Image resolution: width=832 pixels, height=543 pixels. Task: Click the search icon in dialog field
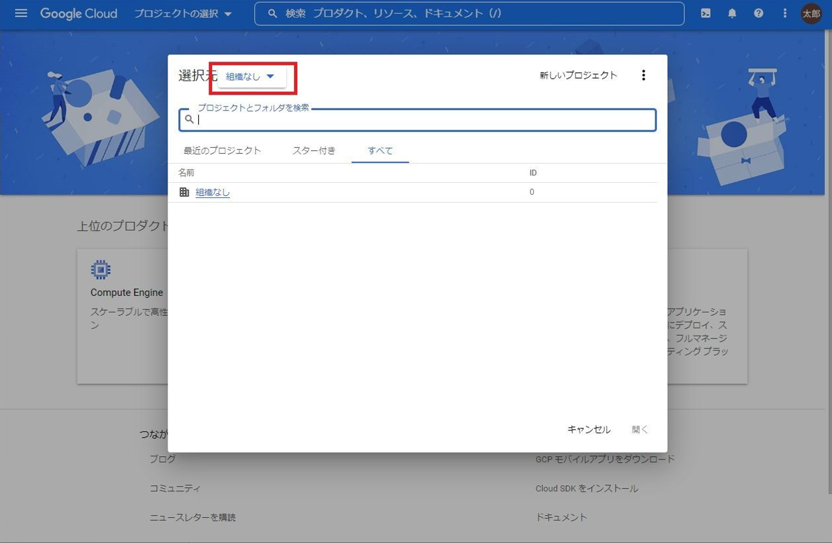[189, 120]
